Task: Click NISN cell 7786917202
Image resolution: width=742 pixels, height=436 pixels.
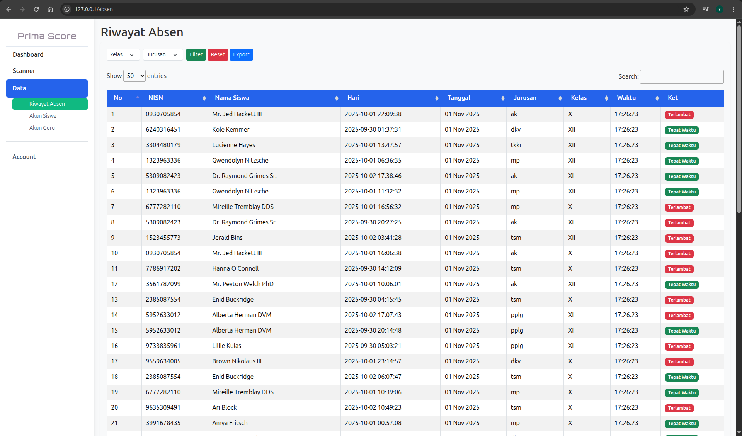Action: point(163,269)
